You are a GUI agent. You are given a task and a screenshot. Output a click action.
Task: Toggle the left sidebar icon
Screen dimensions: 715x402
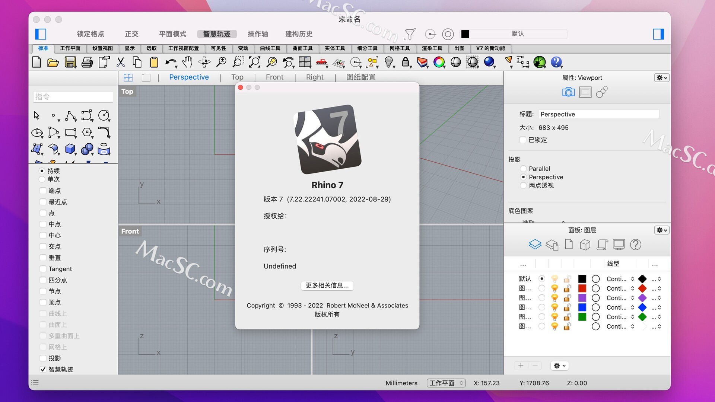41,34
